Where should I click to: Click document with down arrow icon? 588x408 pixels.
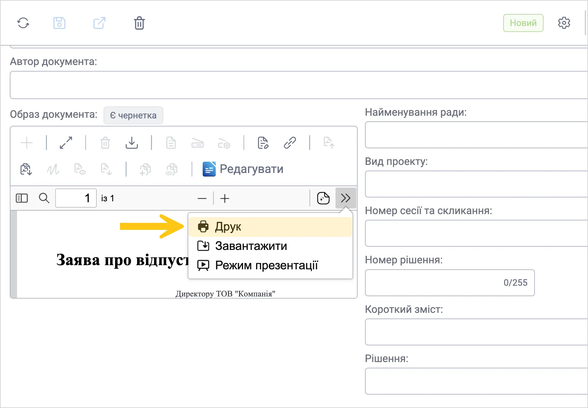pyautogui.click(x=106, y=169)
